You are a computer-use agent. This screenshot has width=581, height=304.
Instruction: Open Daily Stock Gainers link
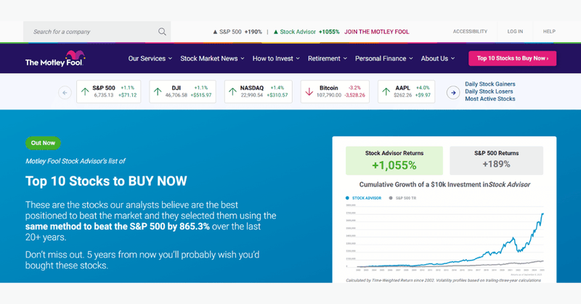tap(489, 84)
